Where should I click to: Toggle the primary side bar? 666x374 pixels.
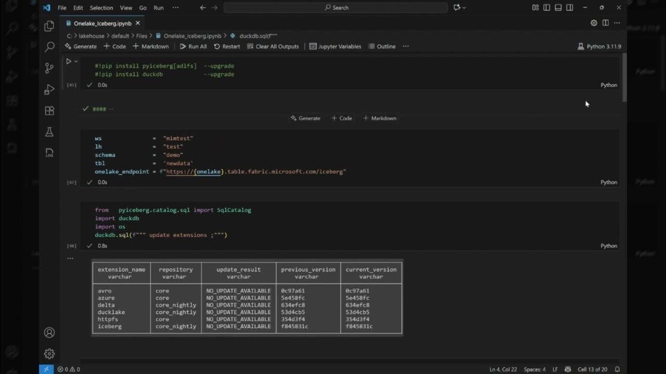(547, 8)
